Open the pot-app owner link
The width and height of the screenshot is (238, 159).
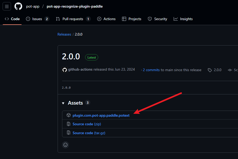(x=33, y=6)
